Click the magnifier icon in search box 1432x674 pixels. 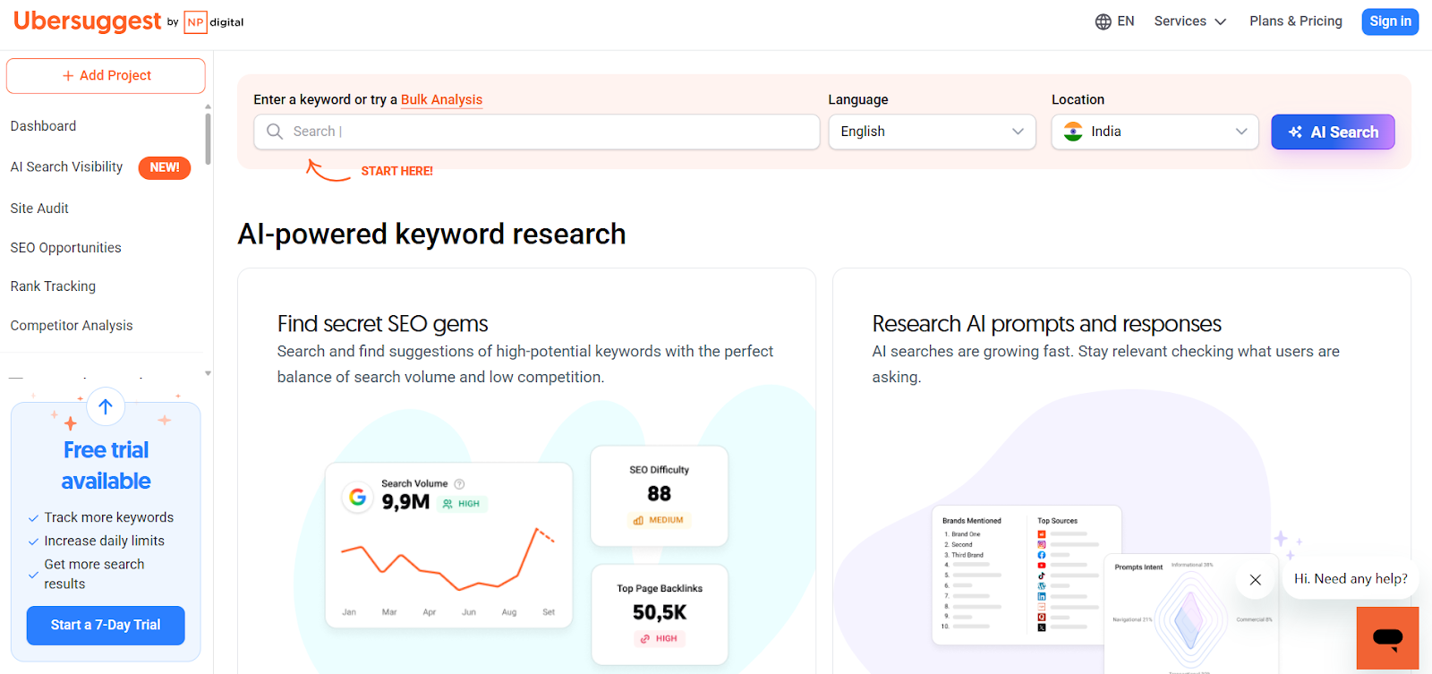click(x=275, y=132)
